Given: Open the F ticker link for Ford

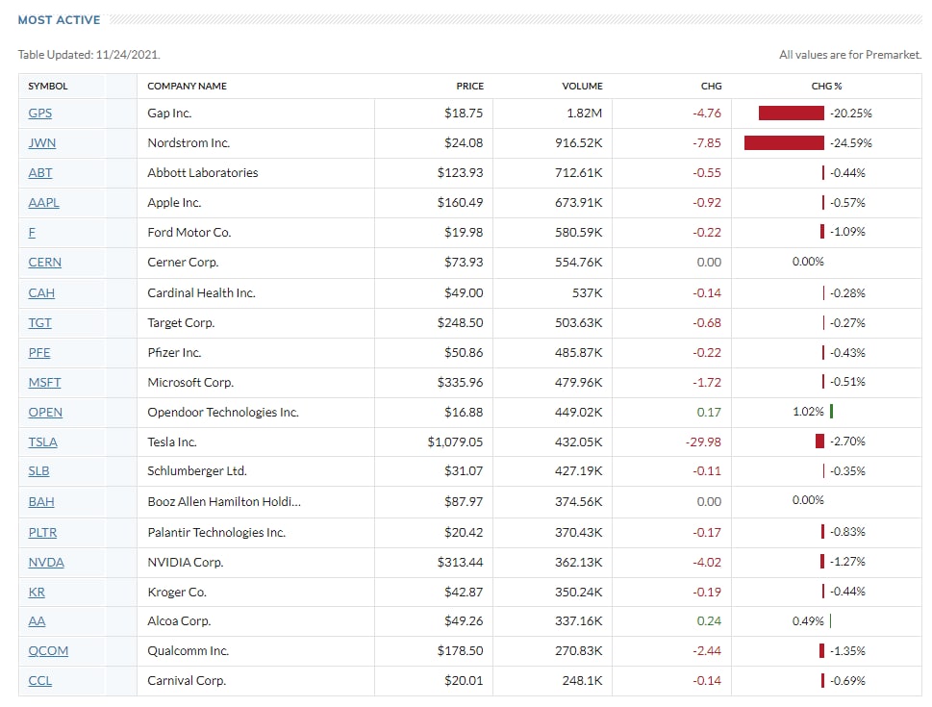Looking at the screenshot, I should (x=32, y=232).
